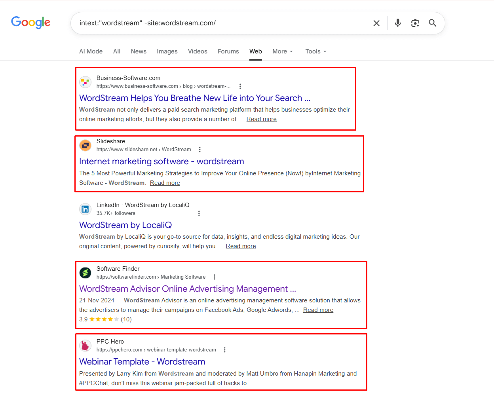The height and width of the screenshot is (395, 494).
Task: Open 'Internet marketing software - wordstream' result
Action: coord(161,161)
